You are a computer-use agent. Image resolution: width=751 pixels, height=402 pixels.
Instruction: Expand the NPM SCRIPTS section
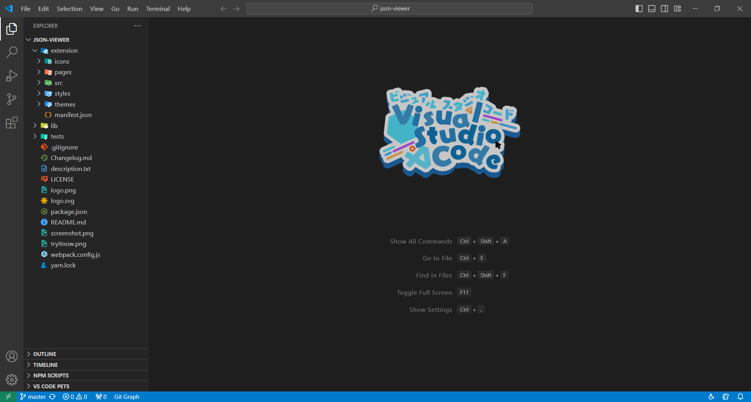point(86,375)
